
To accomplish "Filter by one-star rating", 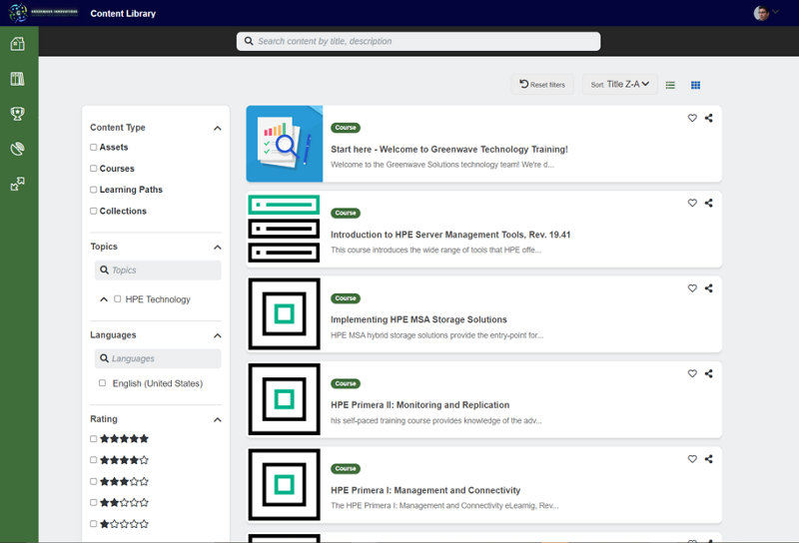I will tap(93, 524).
